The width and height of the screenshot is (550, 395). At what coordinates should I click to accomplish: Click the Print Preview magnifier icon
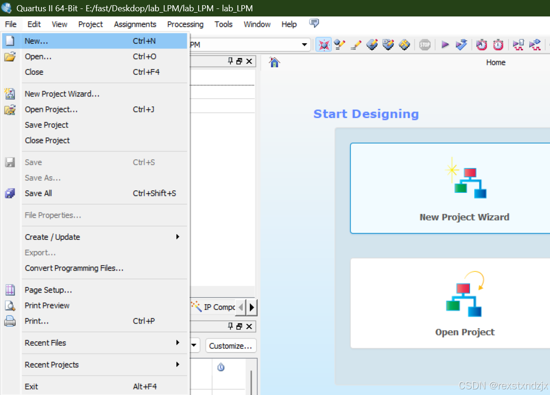click(x=10, y=306)
